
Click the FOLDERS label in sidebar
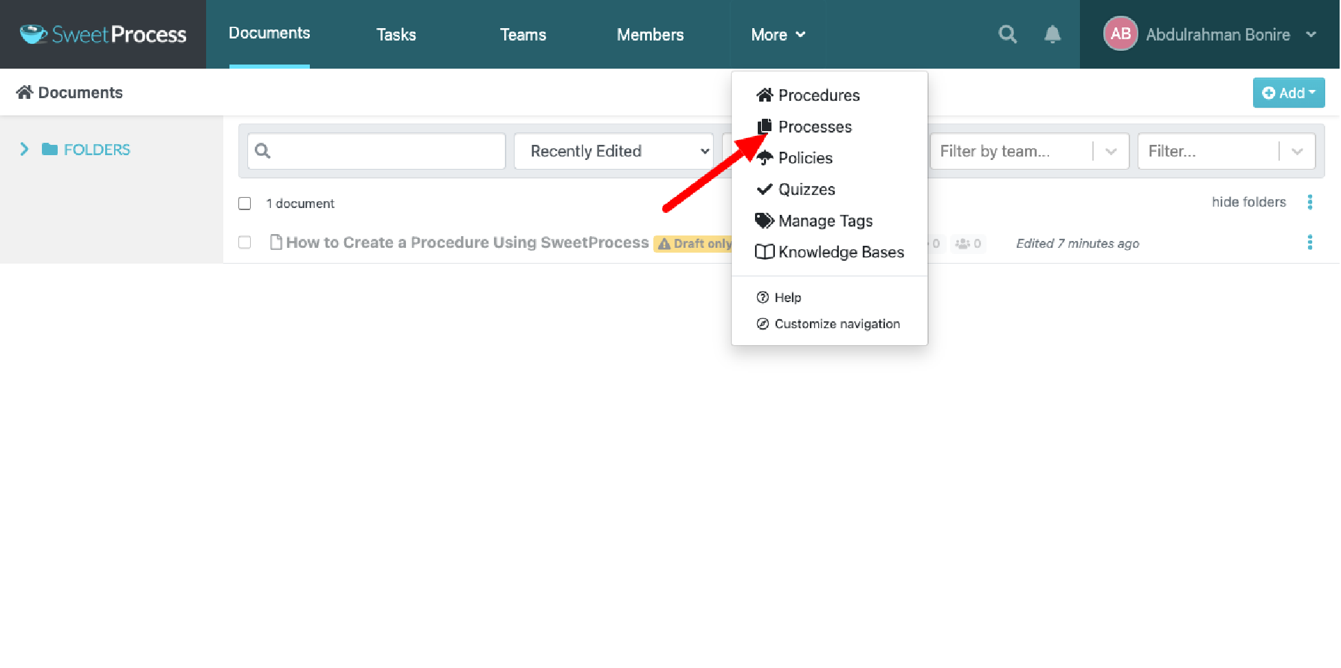tap(97, 149)
